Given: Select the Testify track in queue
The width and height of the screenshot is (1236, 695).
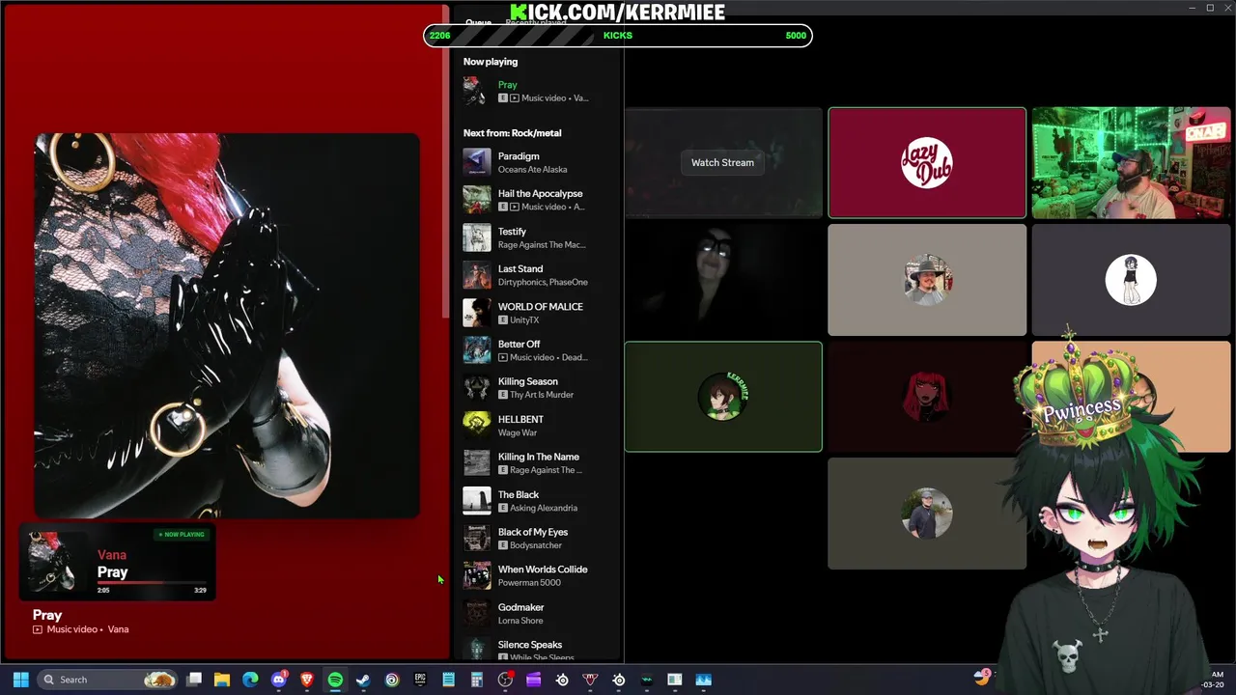Looking at the screenshot, I should pos(536,237).
